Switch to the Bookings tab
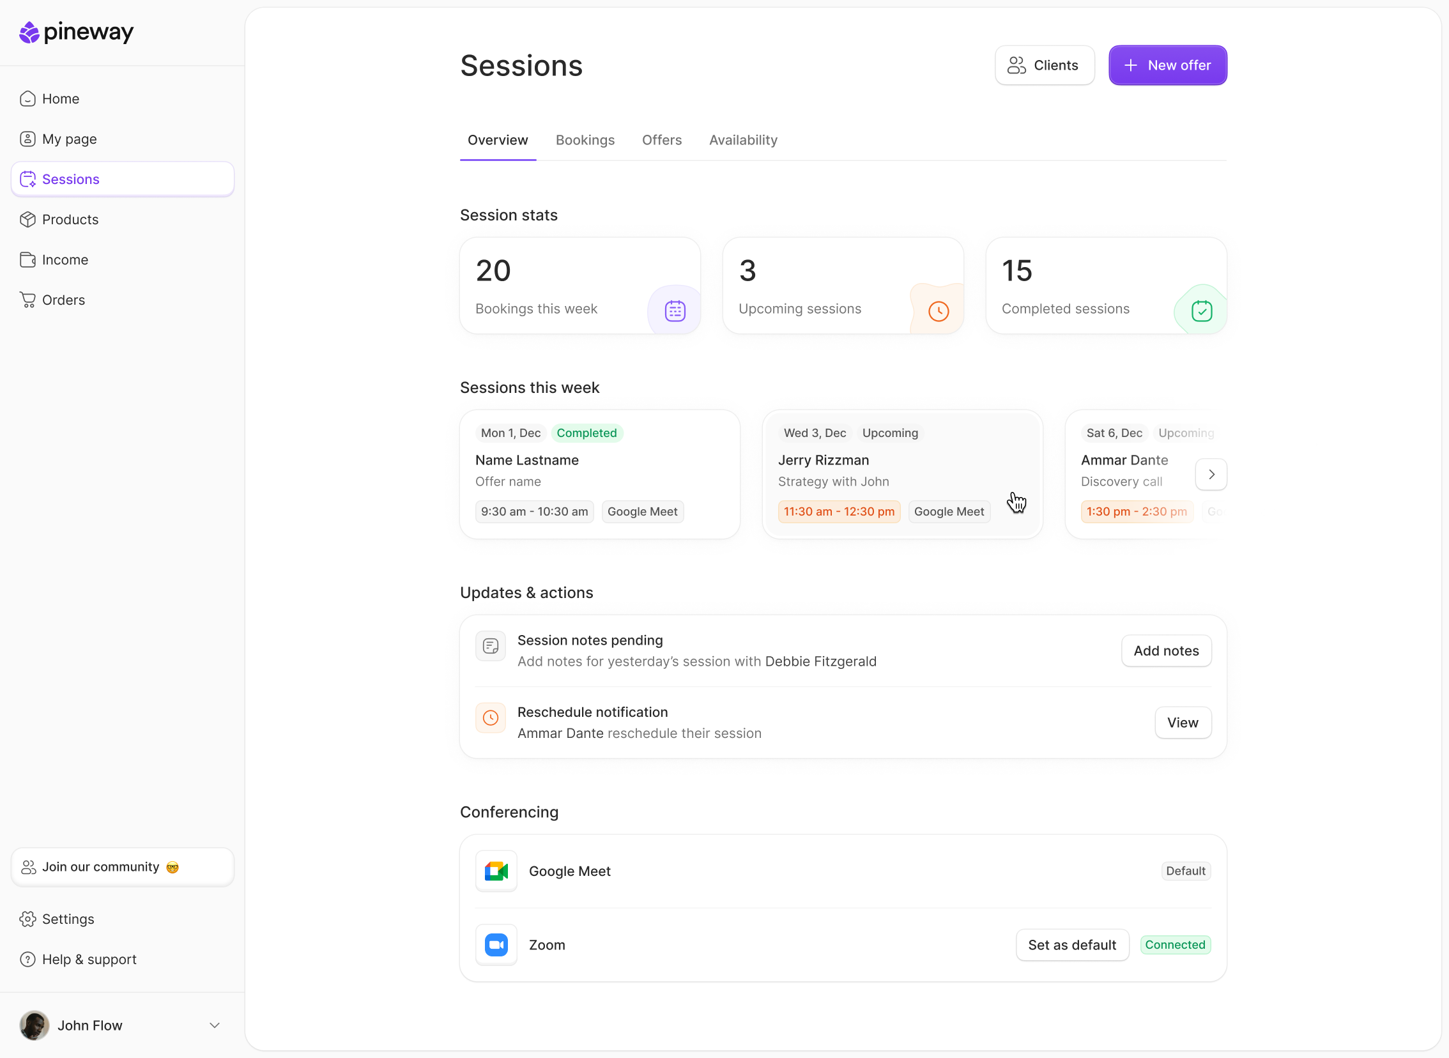1449x1058 pixels. pos(585,141)
